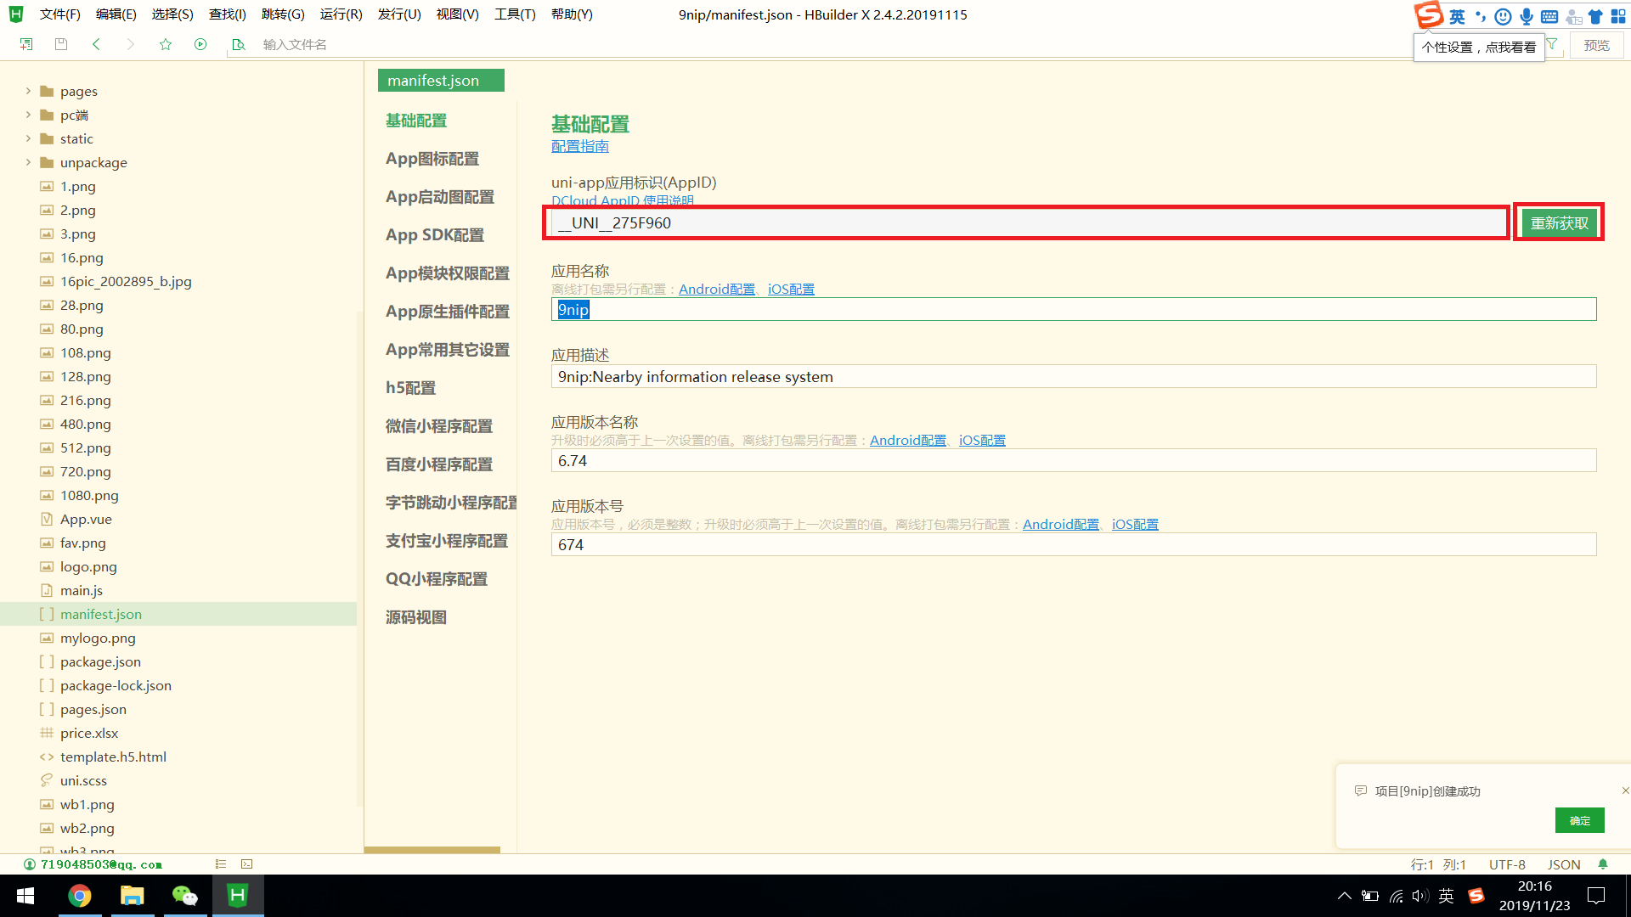Select pages.json in the file tree
The height and width of the screenshot is (917, 1631).
pos(93,709)
